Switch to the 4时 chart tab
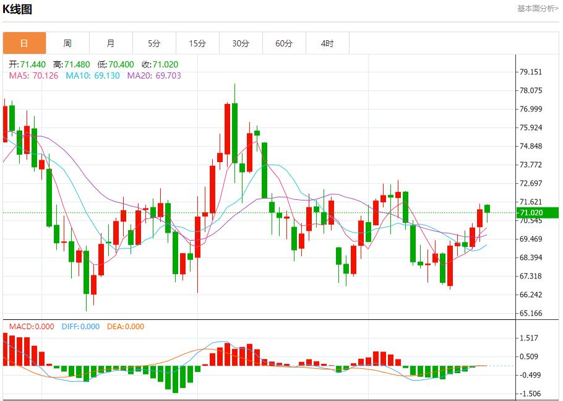Screen dimensions: 563x401 (327, 43)
